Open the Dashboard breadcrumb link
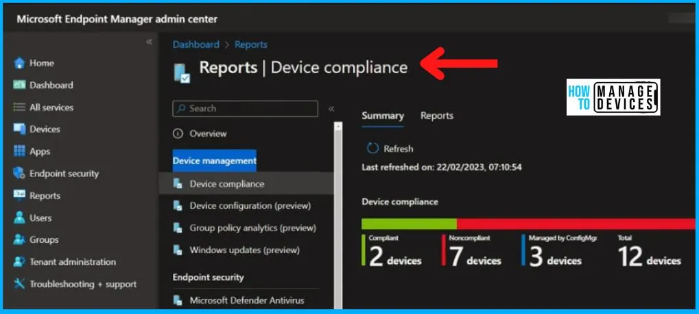699x314 pixels. click(196, 44)
